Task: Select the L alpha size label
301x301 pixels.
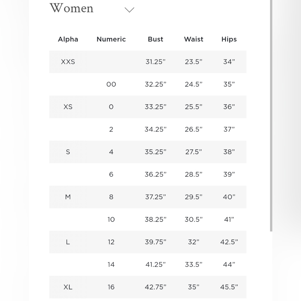Action: (x=68, y=242)
